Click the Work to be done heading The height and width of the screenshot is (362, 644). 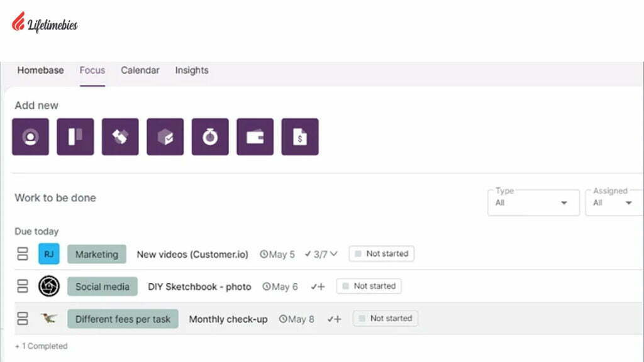(55, 198)
